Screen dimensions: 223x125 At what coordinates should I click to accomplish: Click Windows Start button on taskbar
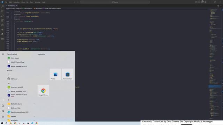tap(2, 123)
